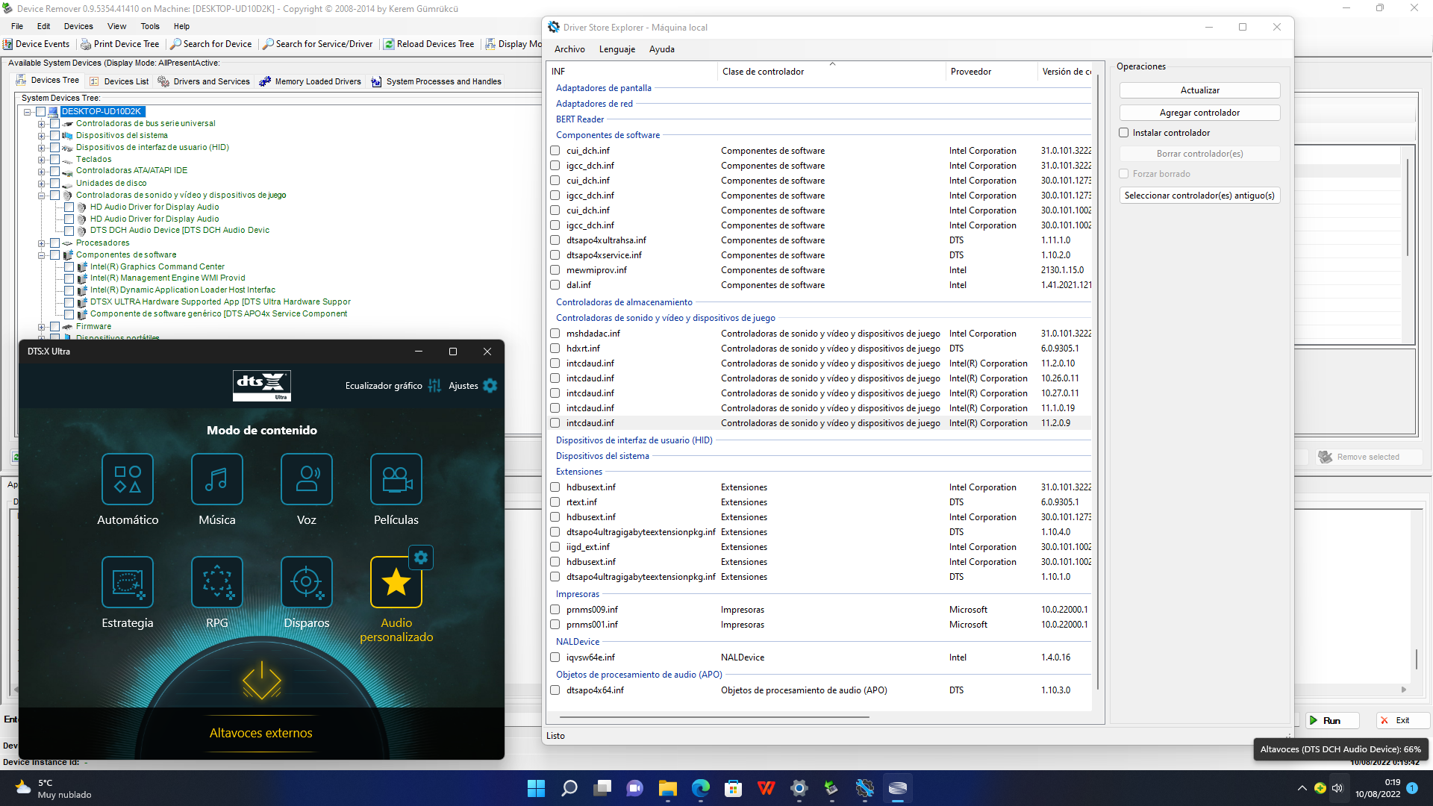Click the Agregar controlador button
Screen dimensions: 1433x806
1200,113
